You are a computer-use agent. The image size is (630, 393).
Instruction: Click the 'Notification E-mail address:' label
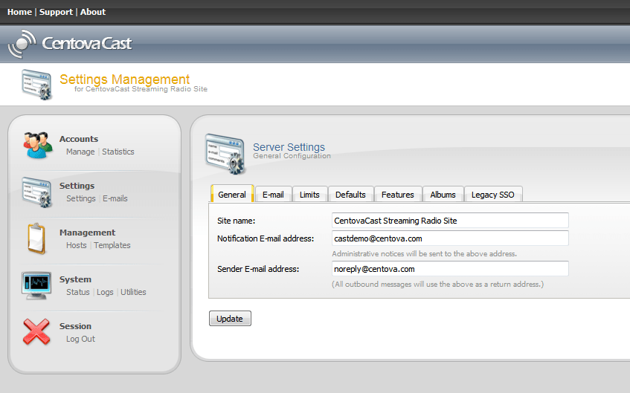click(x=266, y=238)
